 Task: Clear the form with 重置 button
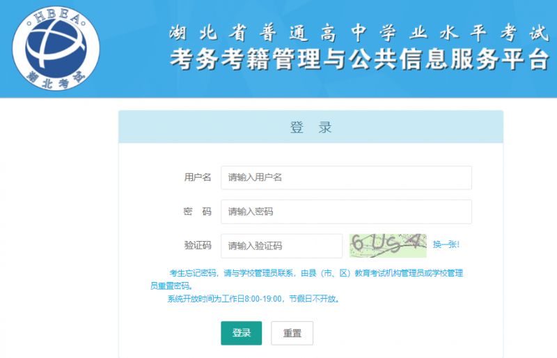292,333
